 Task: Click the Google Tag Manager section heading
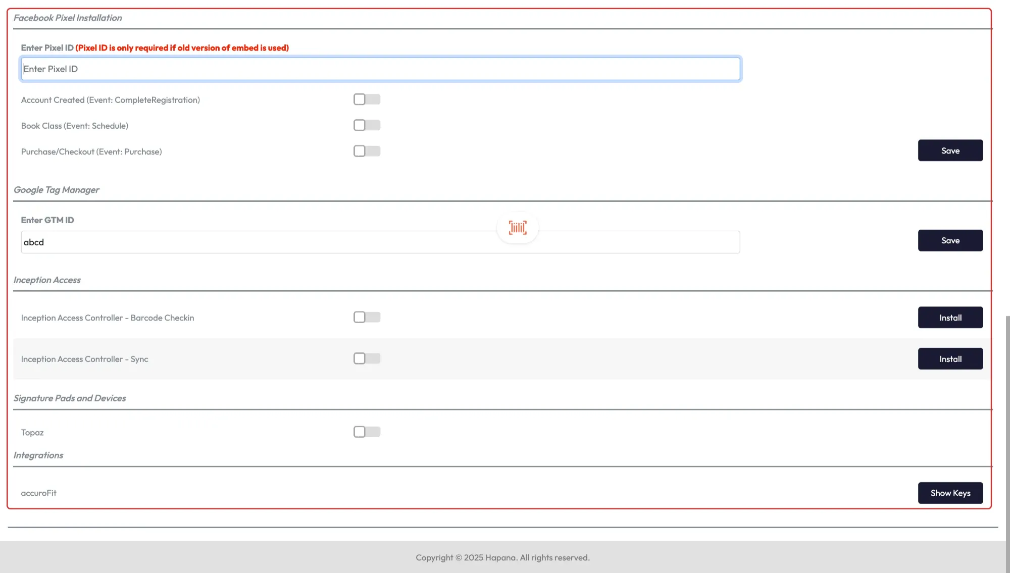tap(57, 190)
